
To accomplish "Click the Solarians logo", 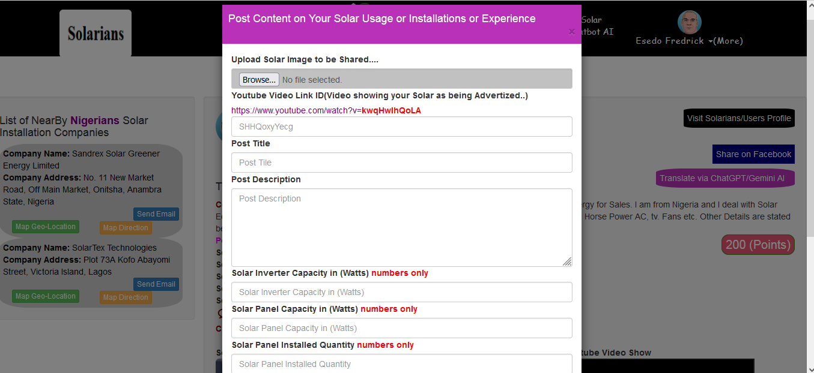I will tap(96, 34).
